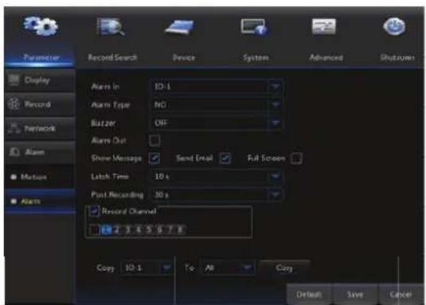The height and width of the screenshot is (305, 426).
Task: Toggle record channel 7
Action: coord(170,230)
